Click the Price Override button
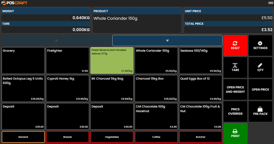The image size is (274, 144). pos(235,111)
